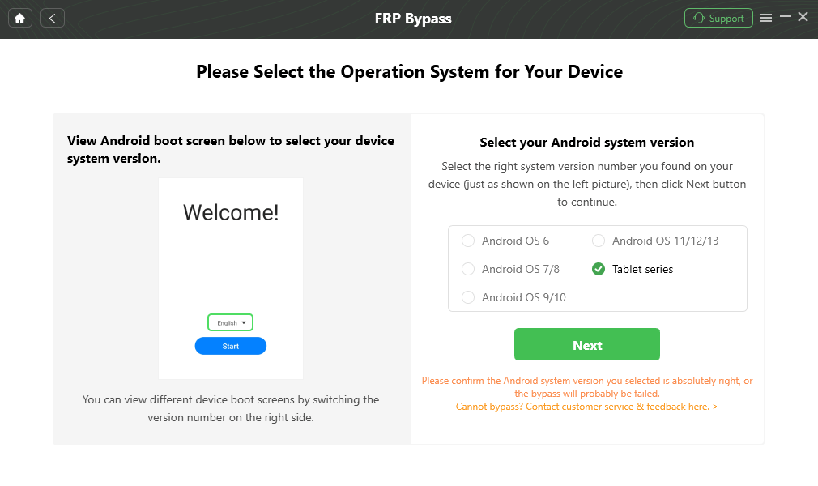
Task: Select the Android OS 6 option
Action: 468,241
